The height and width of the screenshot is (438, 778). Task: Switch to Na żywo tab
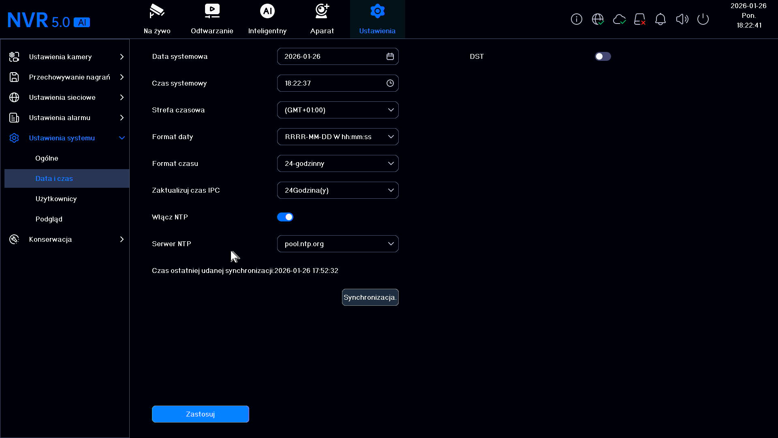[157, 19]
